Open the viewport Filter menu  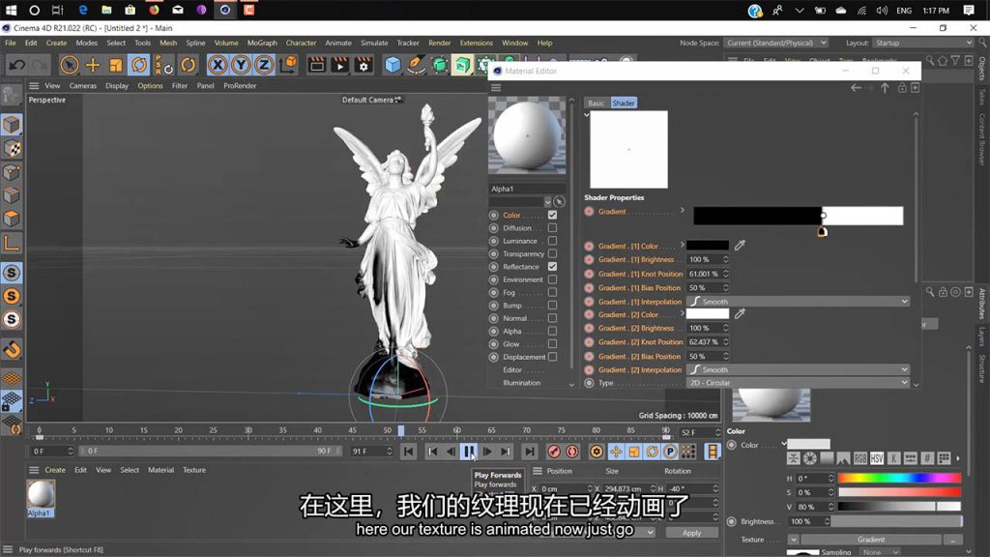[x=180, y=86]
